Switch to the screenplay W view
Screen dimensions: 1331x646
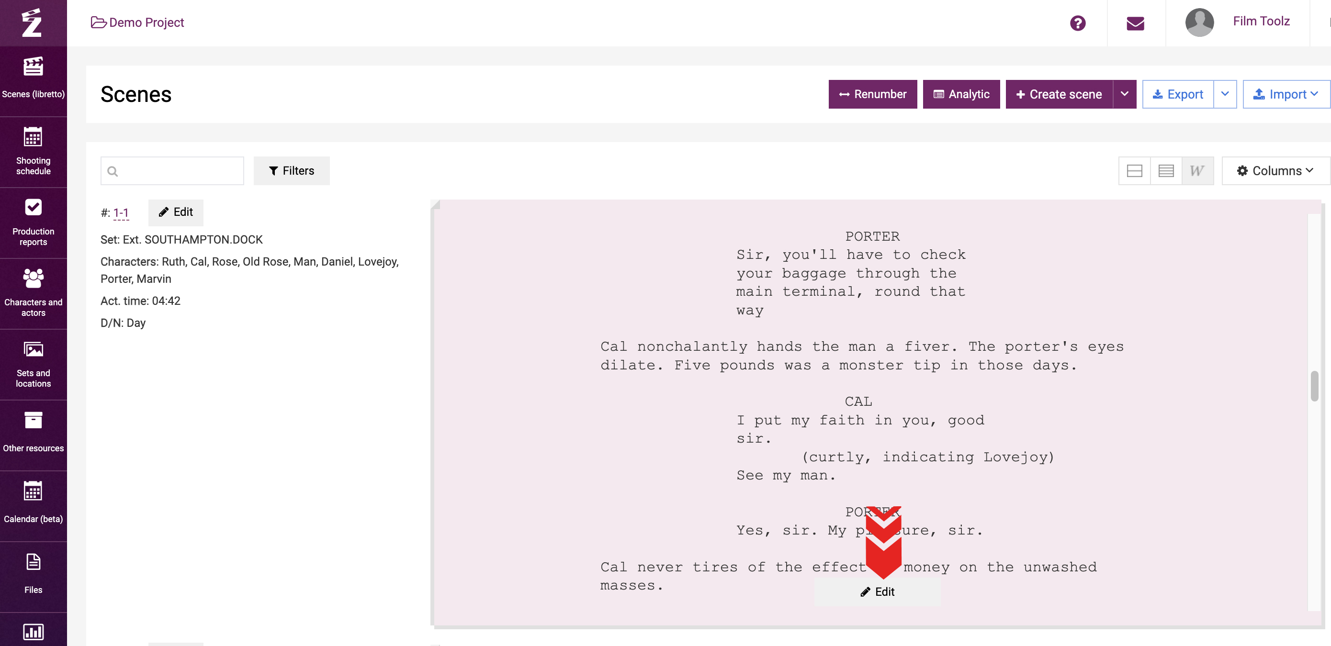point(1197,171)
